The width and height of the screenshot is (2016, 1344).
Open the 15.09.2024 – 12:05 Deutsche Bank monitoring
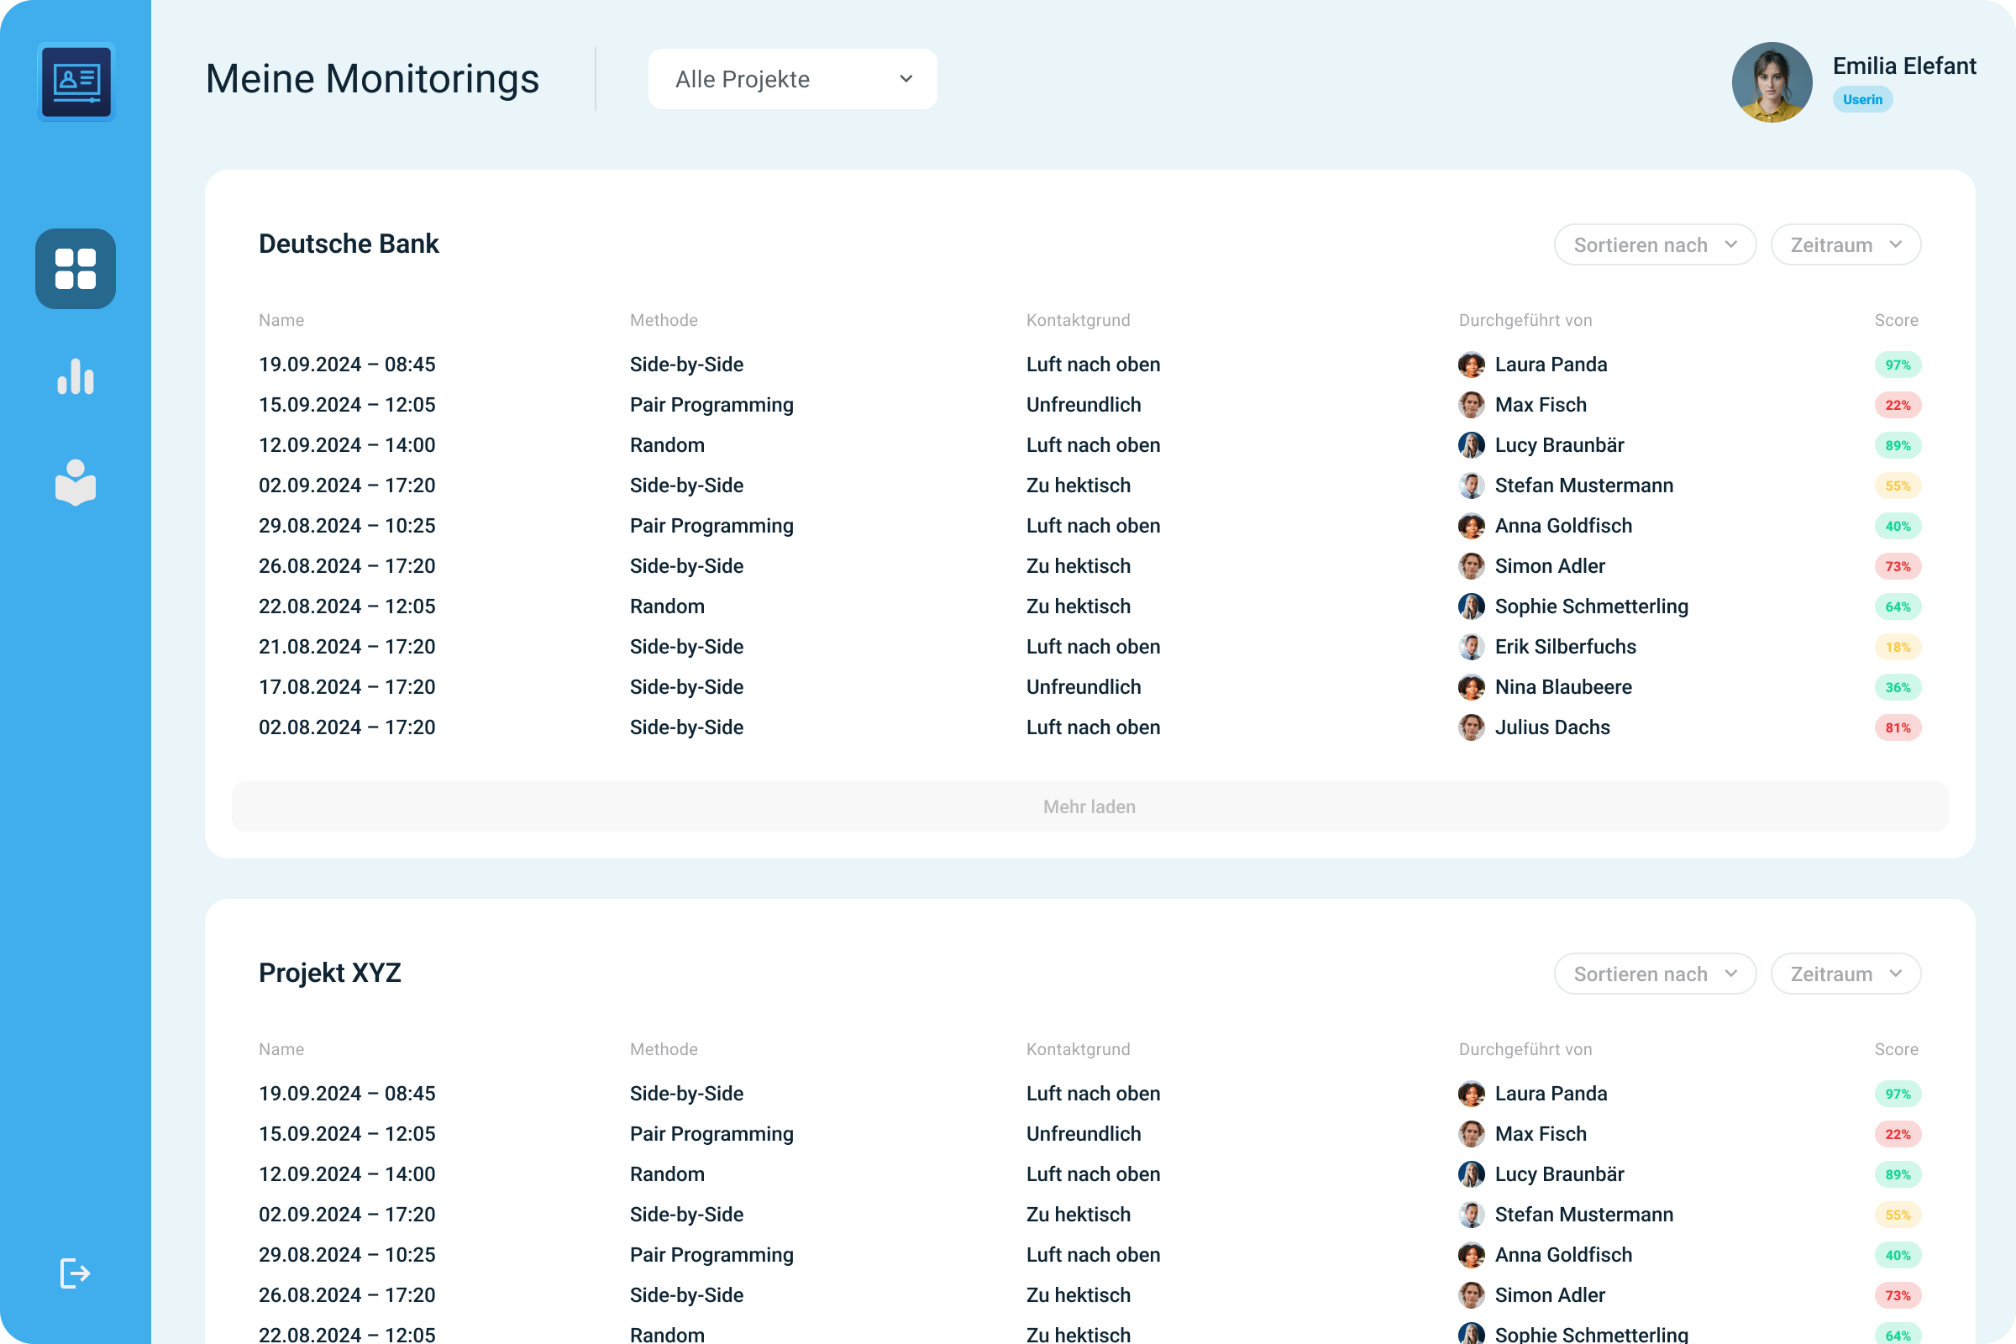tap(346, 405)
